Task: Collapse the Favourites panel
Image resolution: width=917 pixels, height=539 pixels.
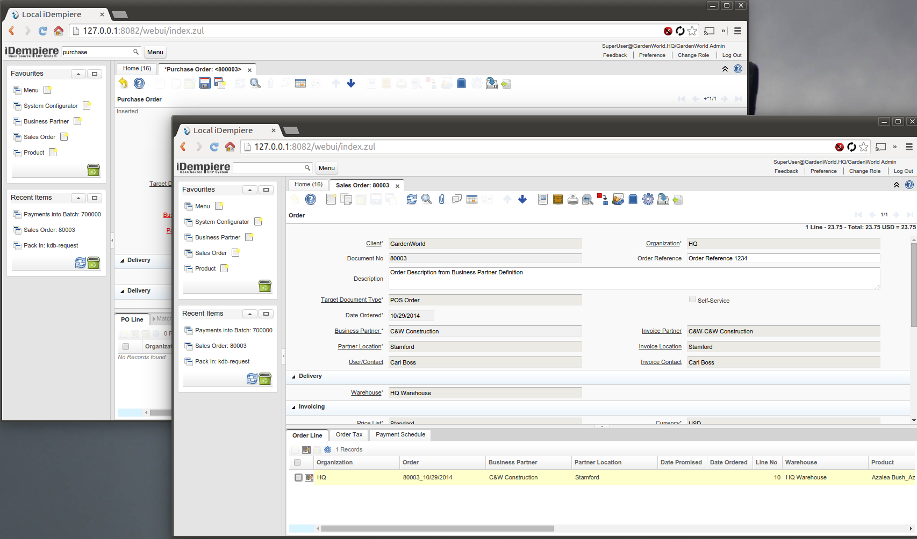Action: pos(249,190)
